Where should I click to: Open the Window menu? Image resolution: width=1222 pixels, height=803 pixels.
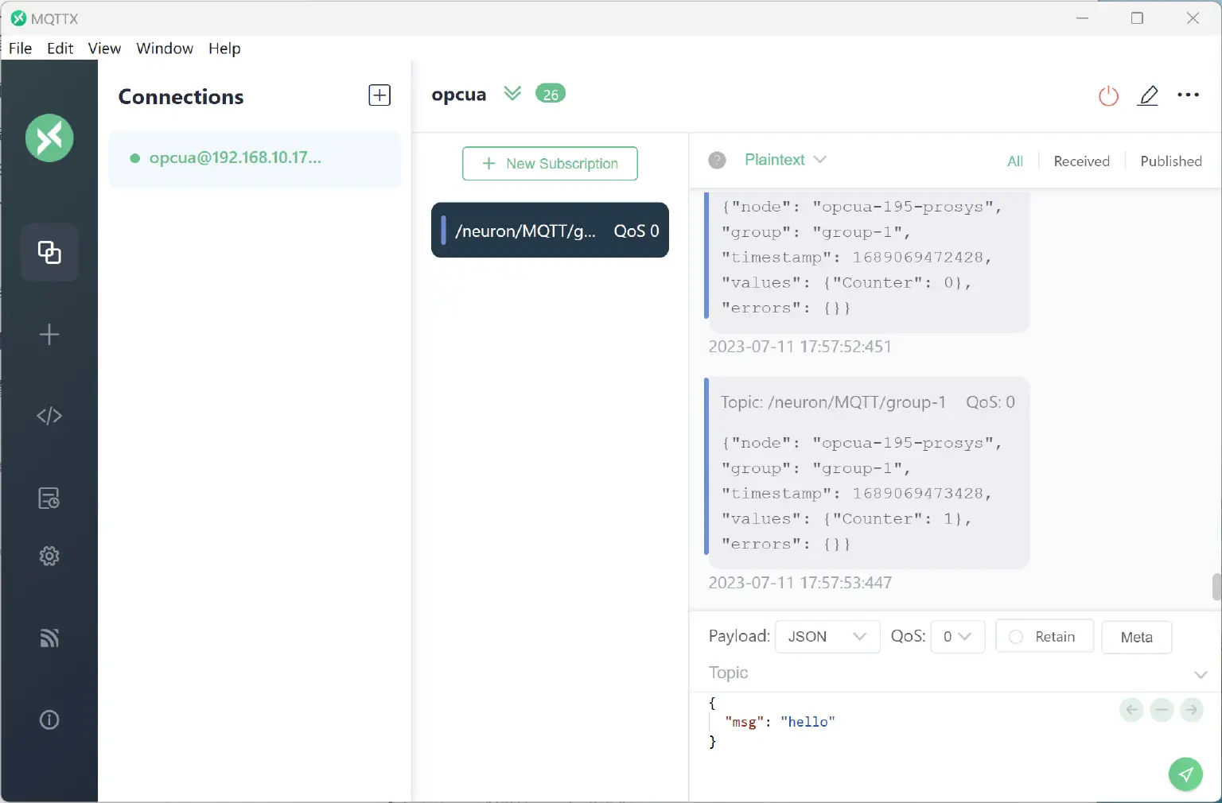click(x=165, y=48)
